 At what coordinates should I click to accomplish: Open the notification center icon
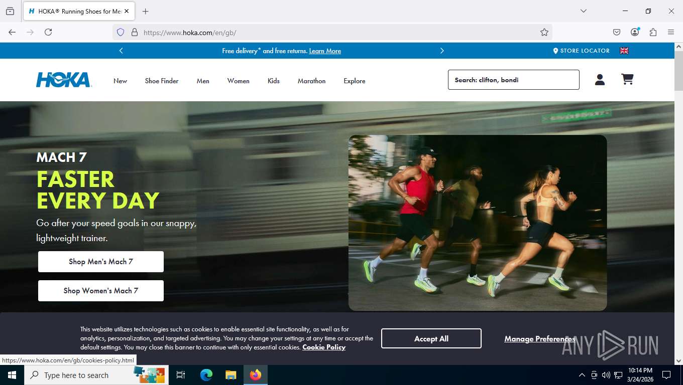point(666,375)
